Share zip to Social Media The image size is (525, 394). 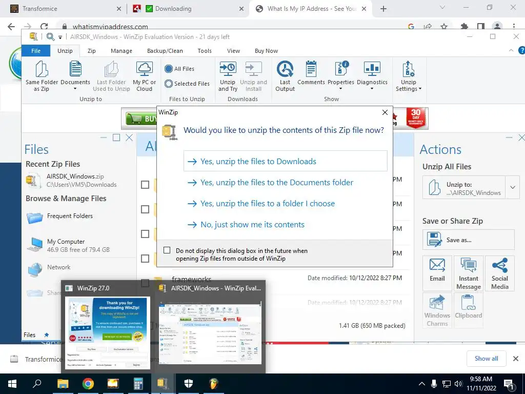499,273
